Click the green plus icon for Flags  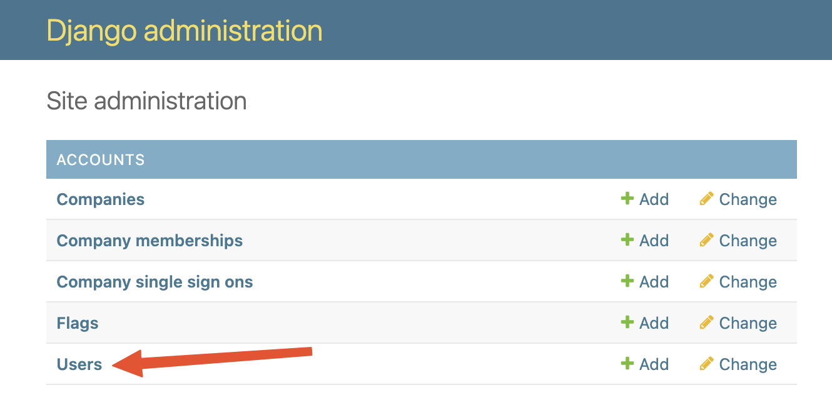(627, 322)
